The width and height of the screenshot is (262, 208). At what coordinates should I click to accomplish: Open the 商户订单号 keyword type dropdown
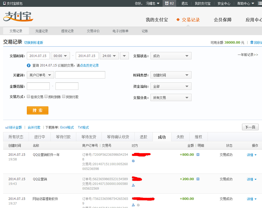point(41,75)
